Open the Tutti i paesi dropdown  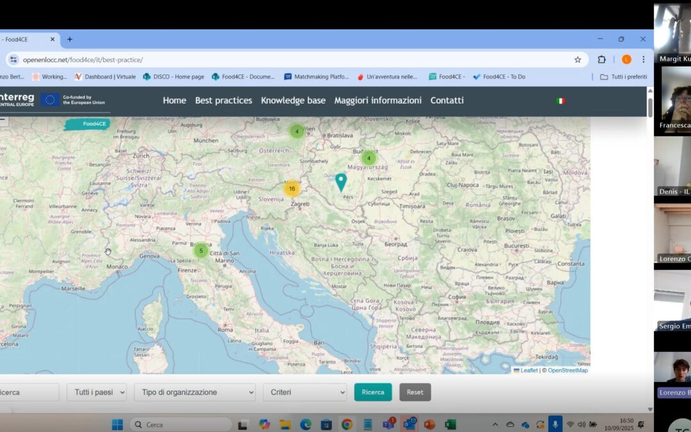pyautogui.click(x=97, y=392)
